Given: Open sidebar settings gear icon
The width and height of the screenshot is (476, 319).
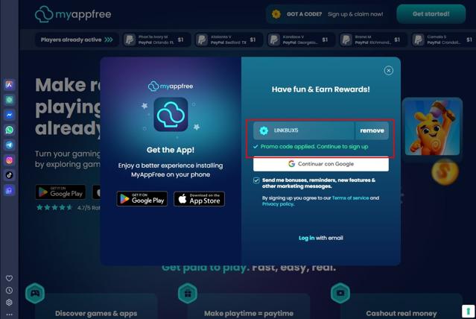Looking at the screenshot, I should pos(9,303).
